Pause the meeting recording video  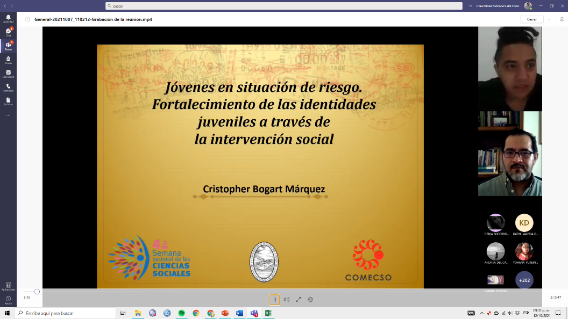pyautogui.click(x=274, y=300)
